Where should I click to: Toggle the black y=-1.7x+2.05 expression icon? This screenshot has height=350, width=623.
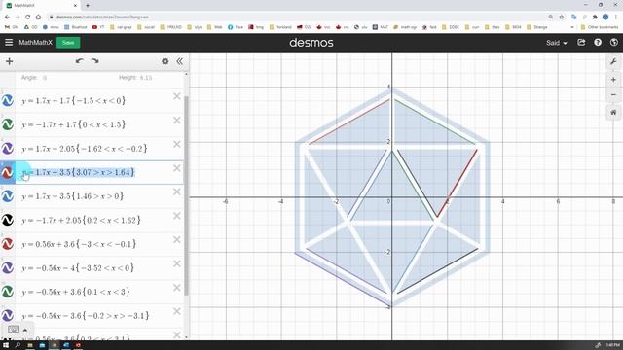point(8,220)
